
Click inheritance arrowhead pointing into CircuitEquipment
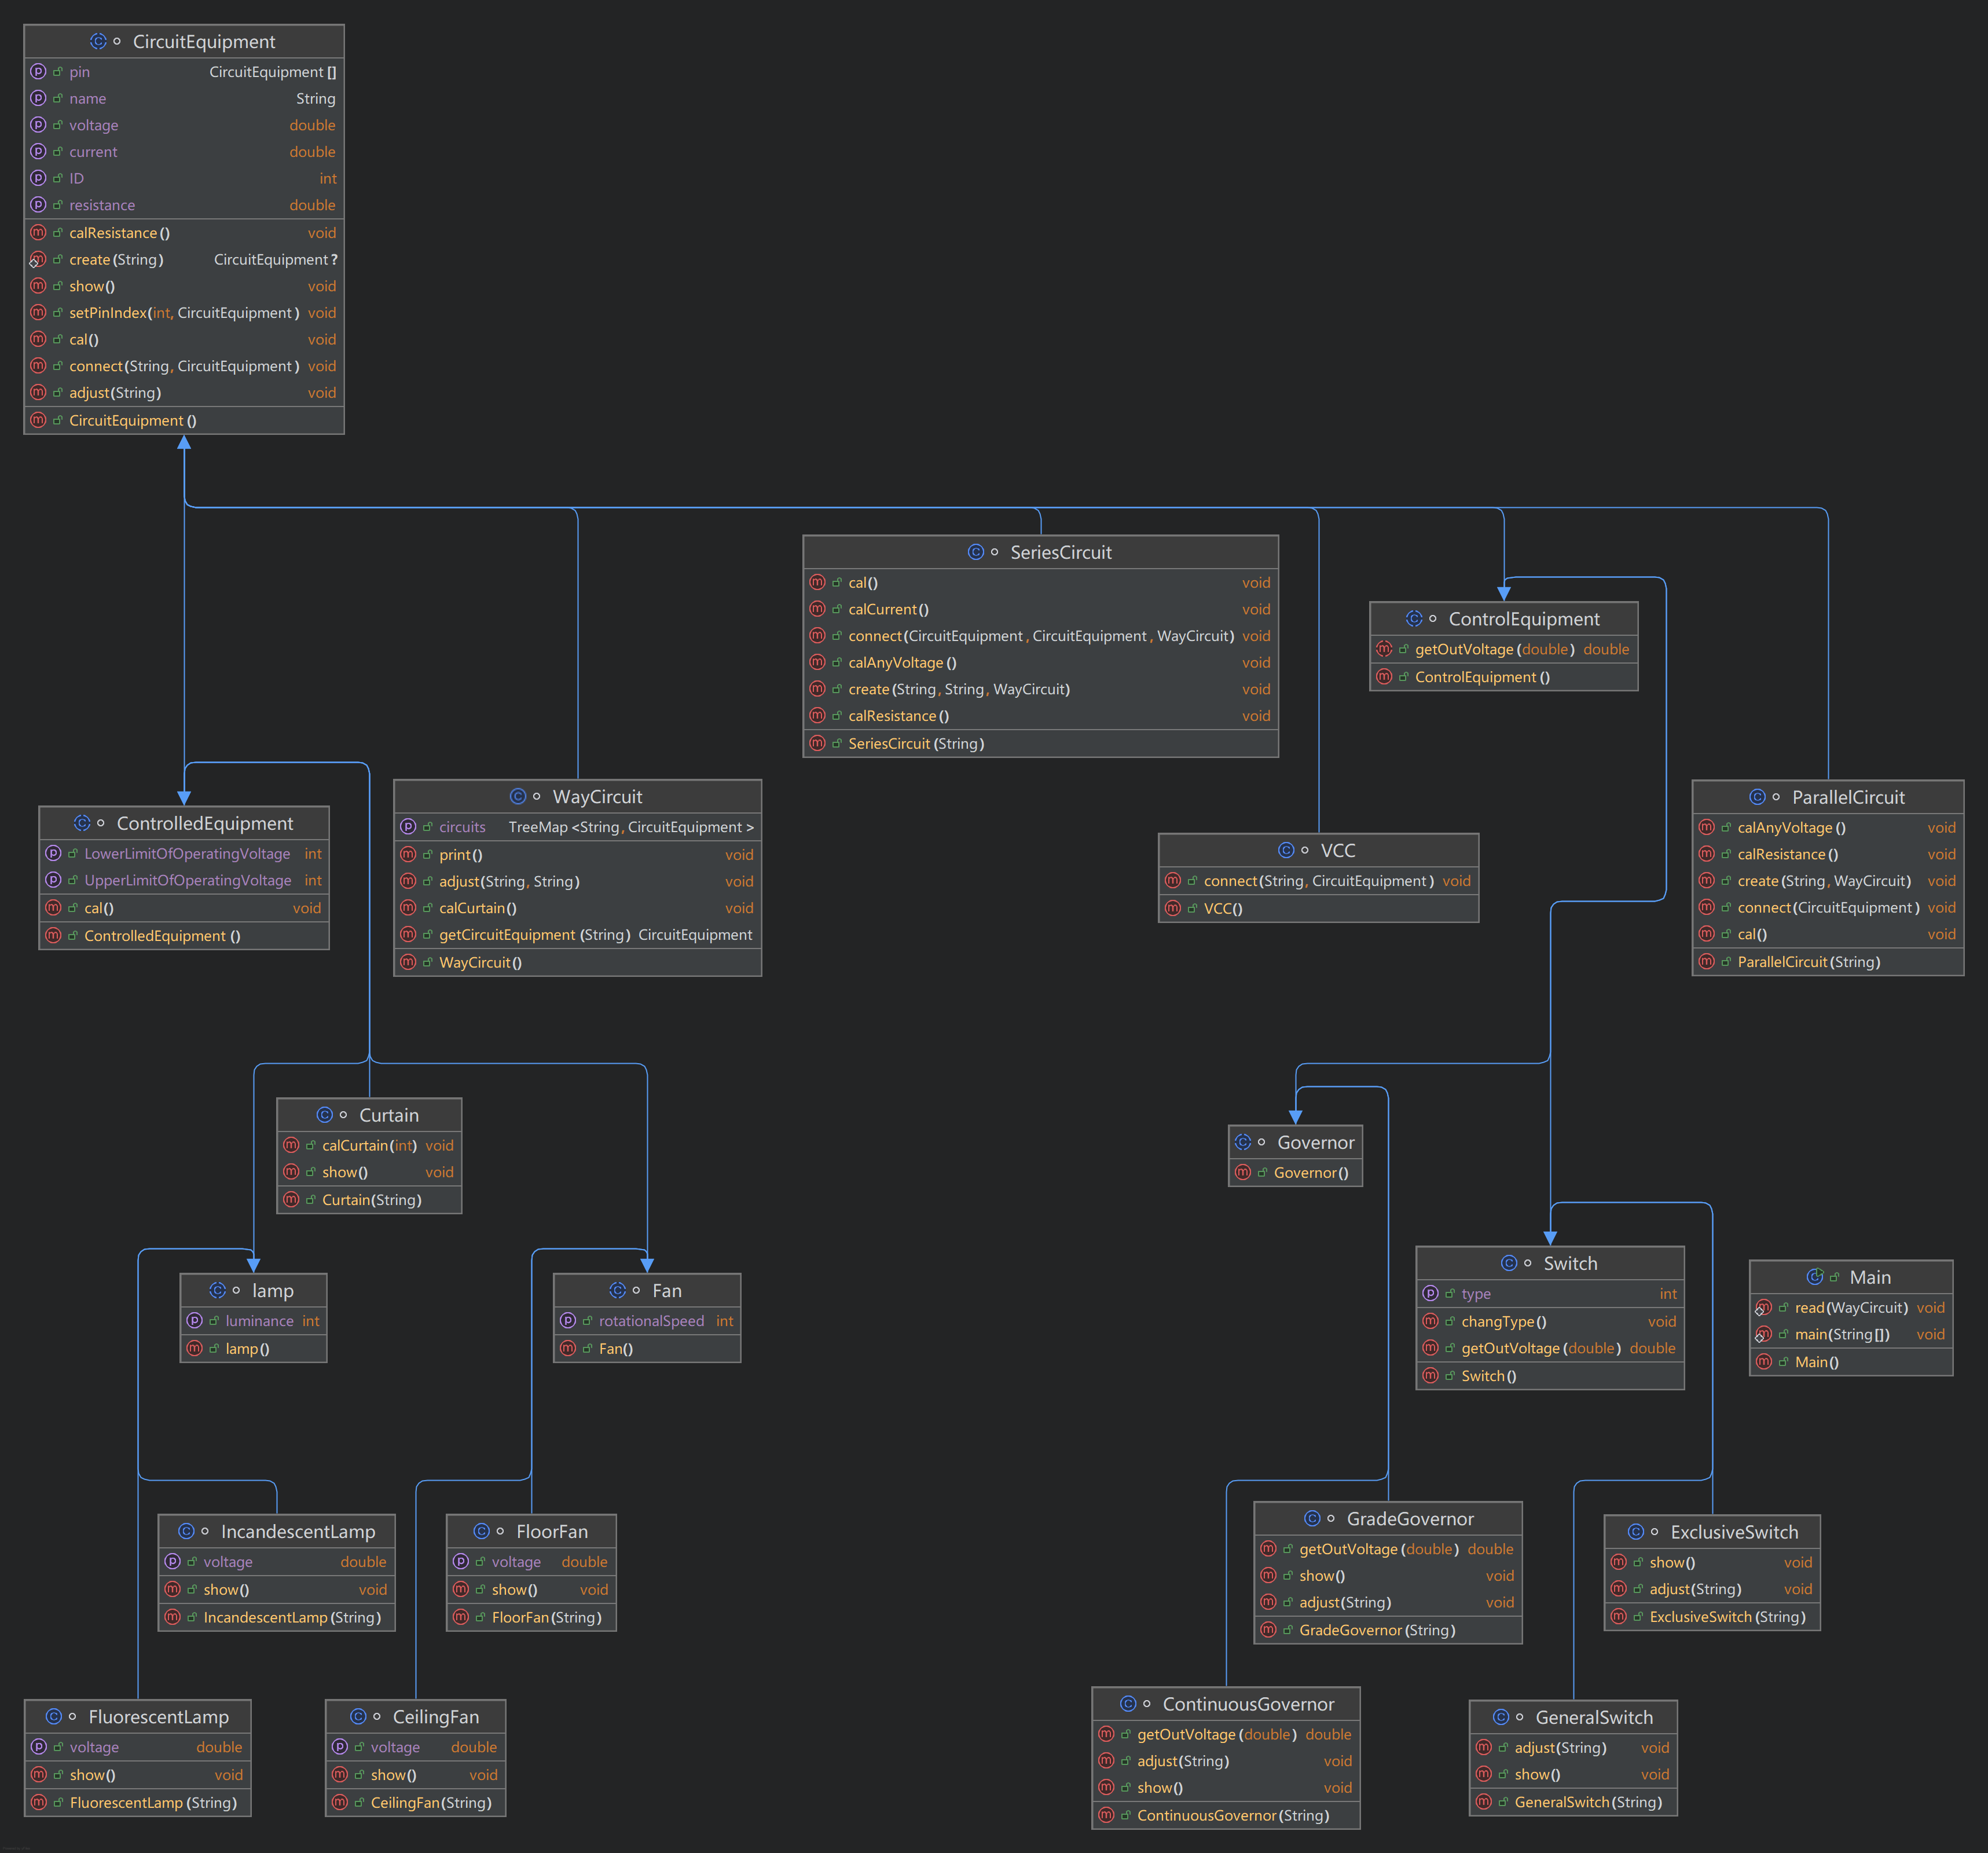184,443
